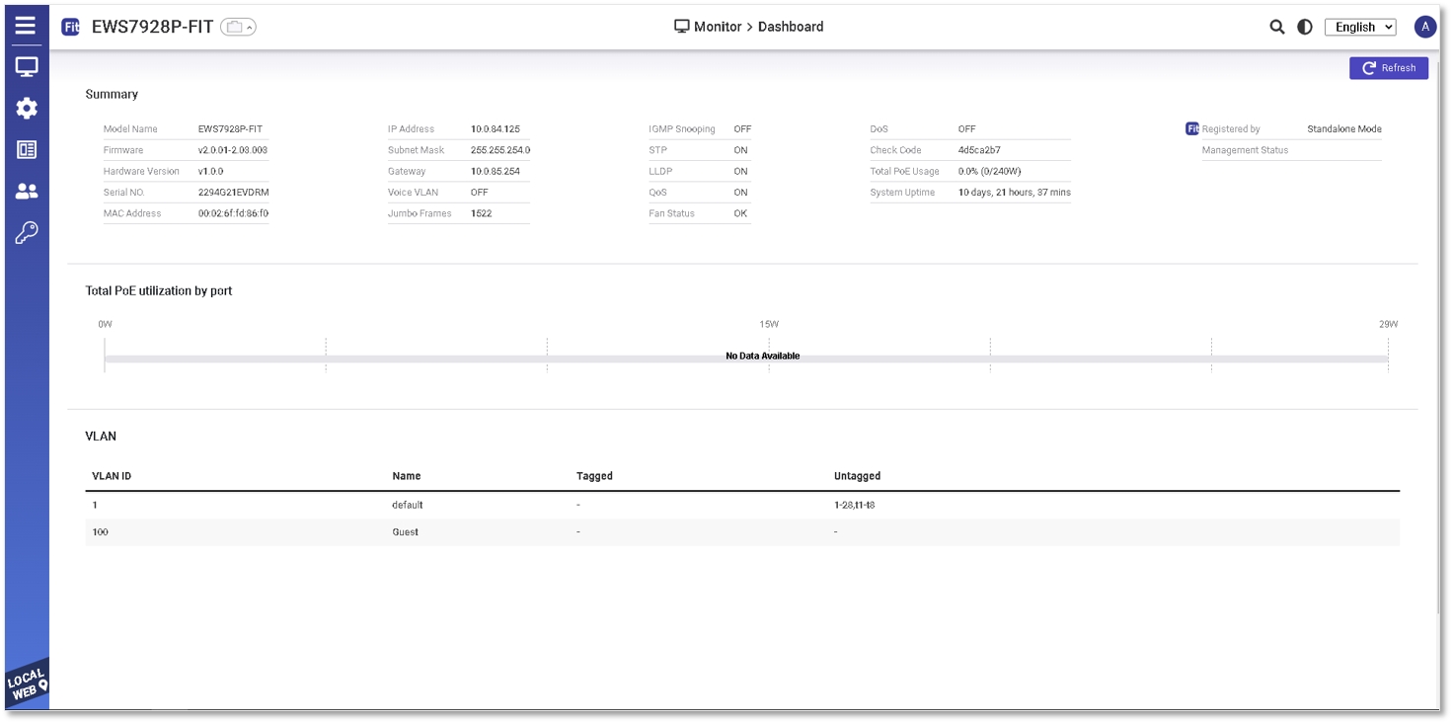Click the newspaper-style panel icon in sidebar

27,149
